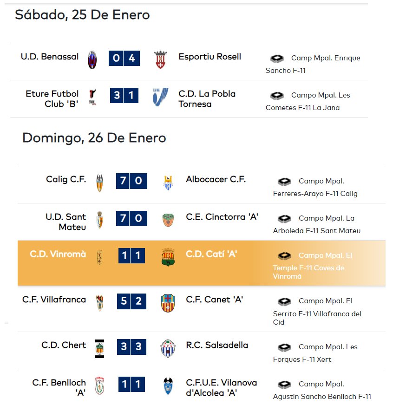Click stadium icon beside Campo Mpal. Les Forques
The height and width of the screenshot is (405, 393).
coord(284,347)
